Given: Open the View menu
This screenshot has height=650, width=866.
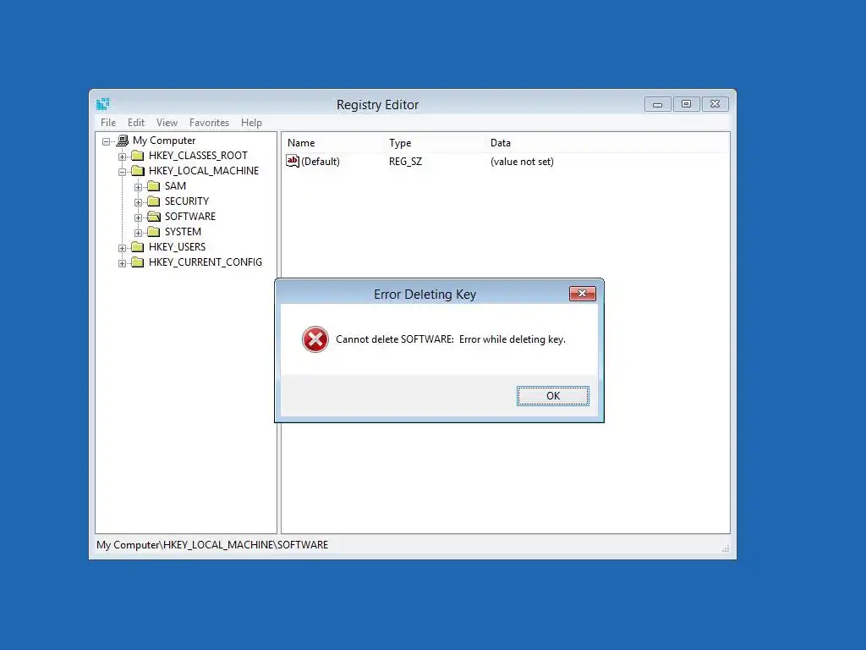Looking at the screenshot, I should point(167,123).
